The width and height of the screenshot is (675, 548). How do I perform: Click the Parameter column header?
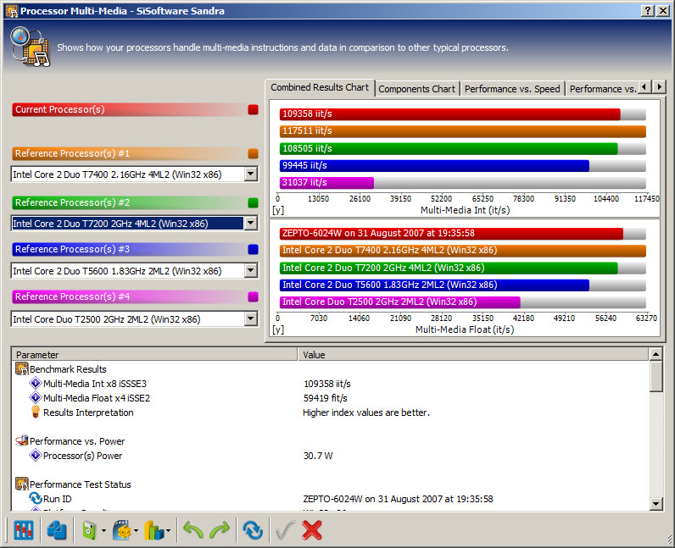pyautogui.click(x=154, y=354)
